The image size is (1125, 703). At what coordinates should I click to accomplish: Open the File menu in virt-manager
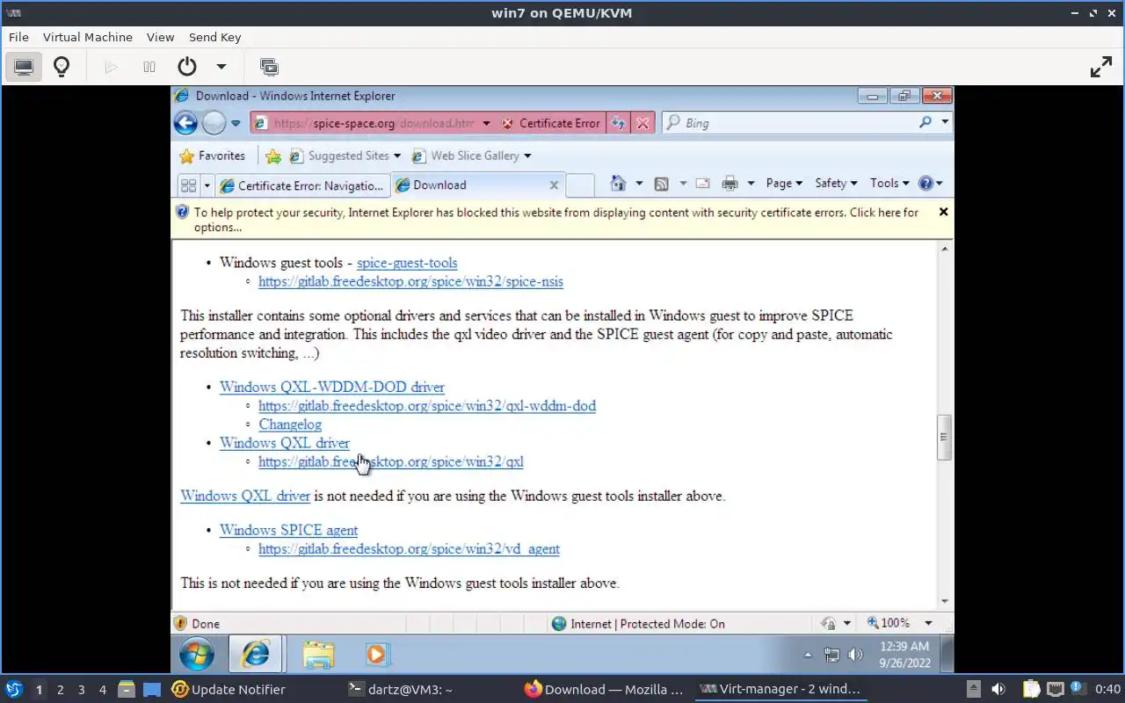tap(18, 37)
